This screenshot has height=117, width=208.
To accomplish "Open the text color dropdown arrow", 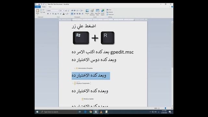I will click(65, 14).
